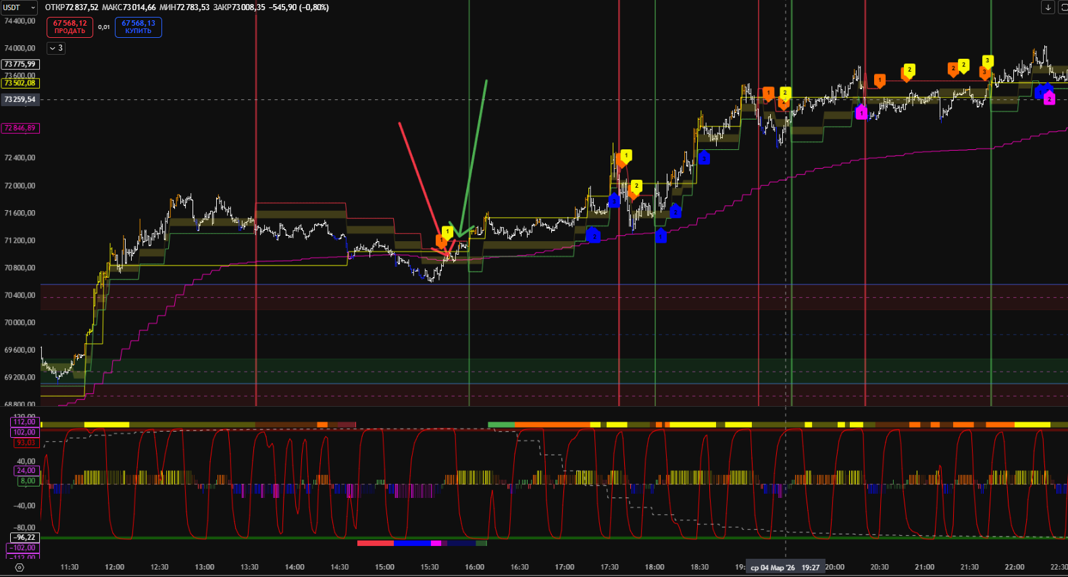Open time axis settings hexagon icon
The height and width of the screenshot is (577, 1068).
(19, 568)
